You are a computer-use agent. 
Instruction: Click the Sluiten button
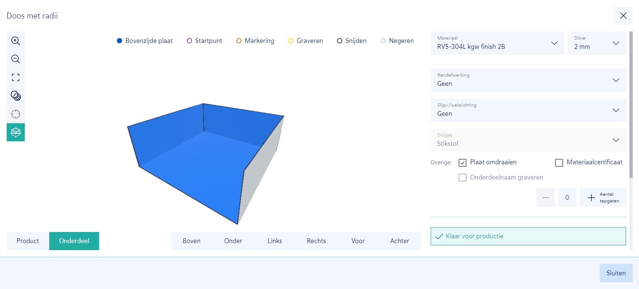click(x=616, y=273)
